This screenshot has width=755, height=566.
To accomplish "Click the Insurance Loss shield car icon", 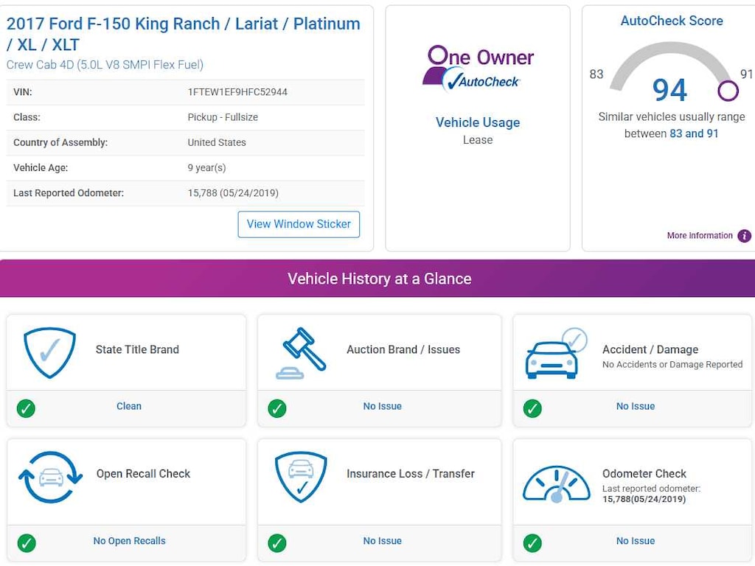I will (x=301, y=477).
